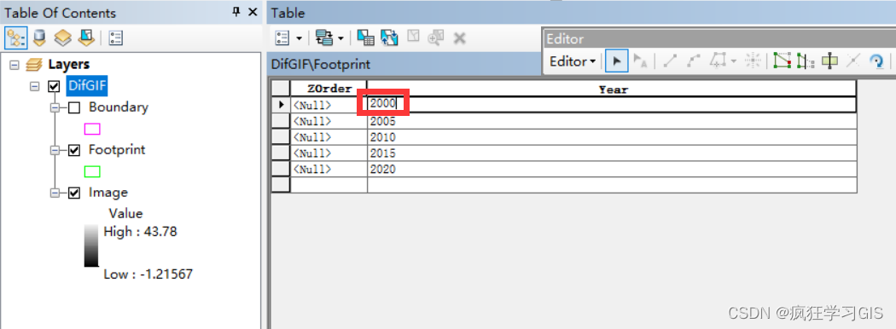Click the ZOrder column header
Image resolution: width=896 pixels, height=329 pixels.
pyautogui.click(x=329, y=89)
